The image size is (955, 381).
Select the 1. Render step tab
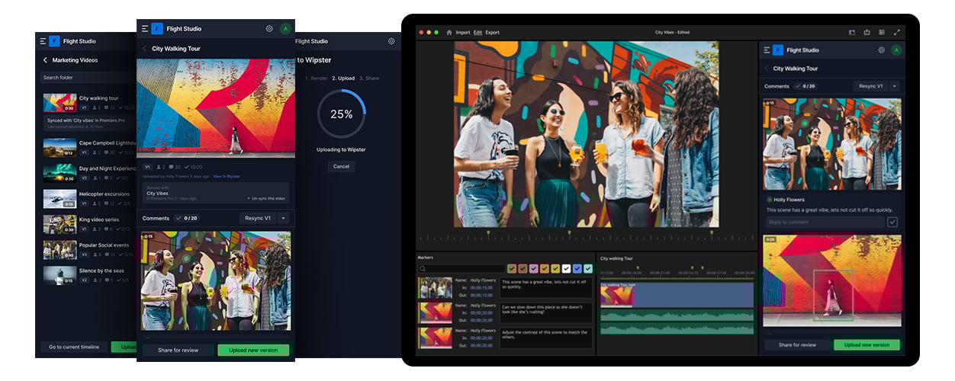point(317,78)
